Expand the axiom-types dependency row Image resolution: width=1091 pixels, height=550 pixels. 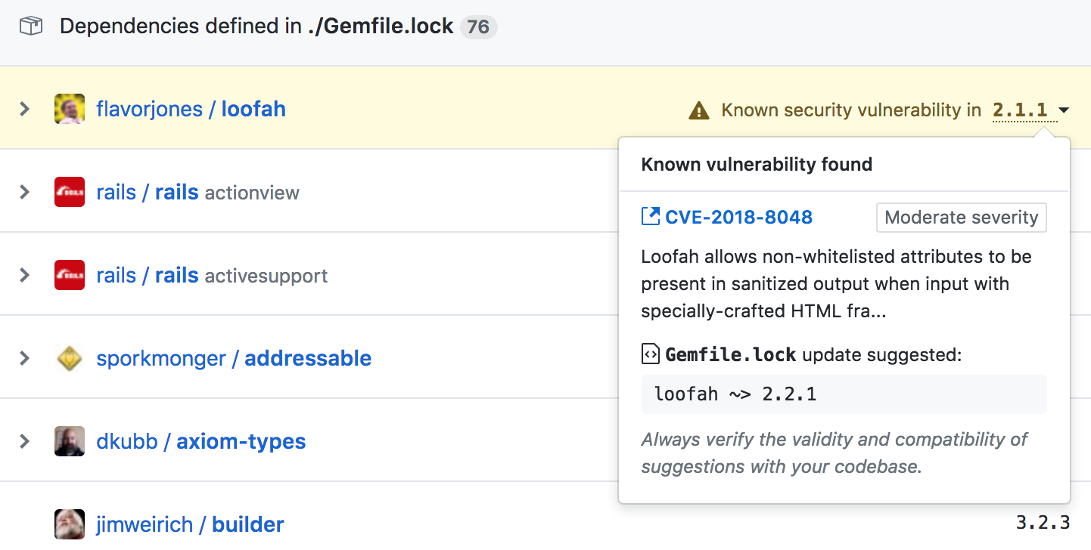(25, 441)
